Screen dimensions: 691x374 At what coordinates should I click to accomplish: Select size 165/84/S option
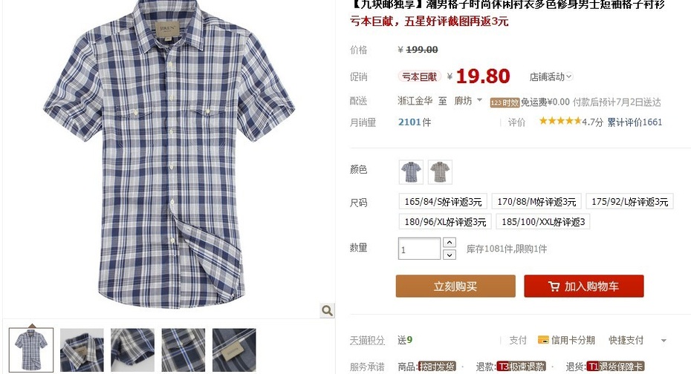click(443, 202)
